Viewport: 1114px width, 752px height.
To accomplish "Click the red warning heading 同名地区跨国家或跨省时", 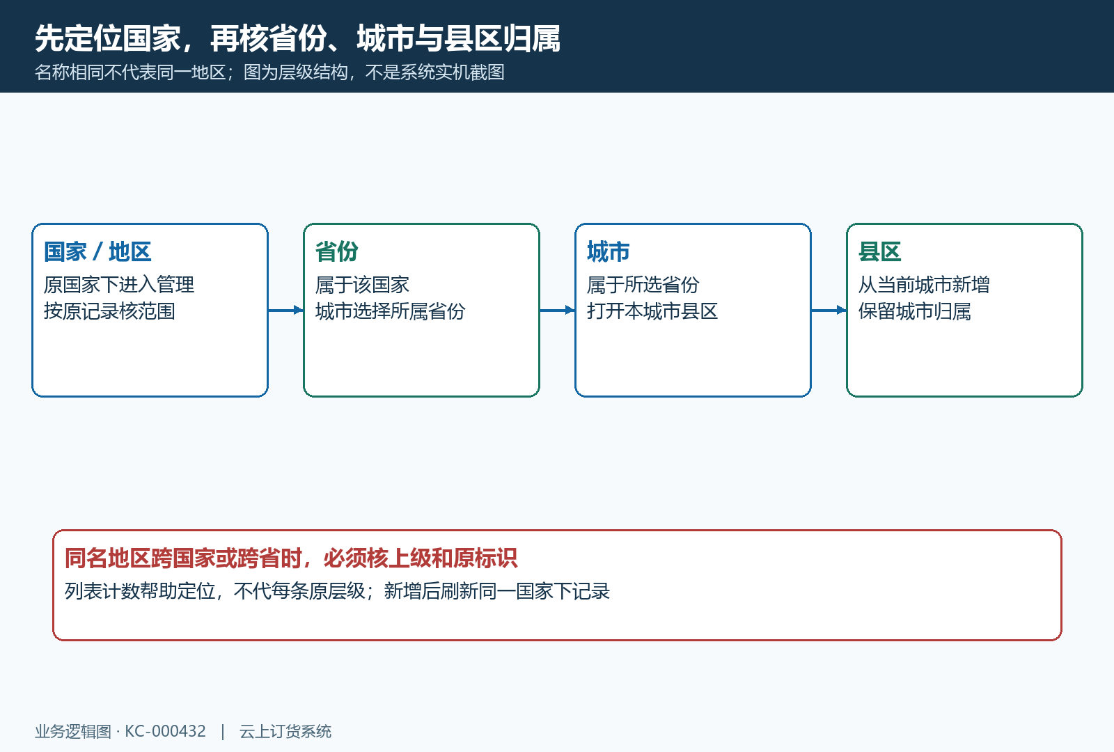I will coord(183,558).
